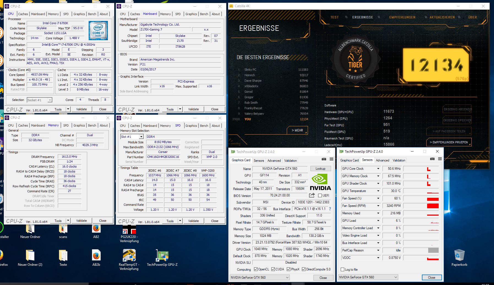Click the Catzilla 4K title bar icon
Viewport: 494px width, 285px height.
point(231,6)
